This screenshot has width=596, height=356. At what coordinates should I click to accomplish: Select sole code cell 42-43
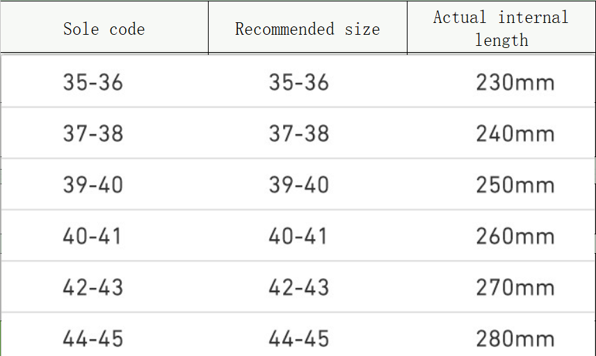(x=92, y=287)
